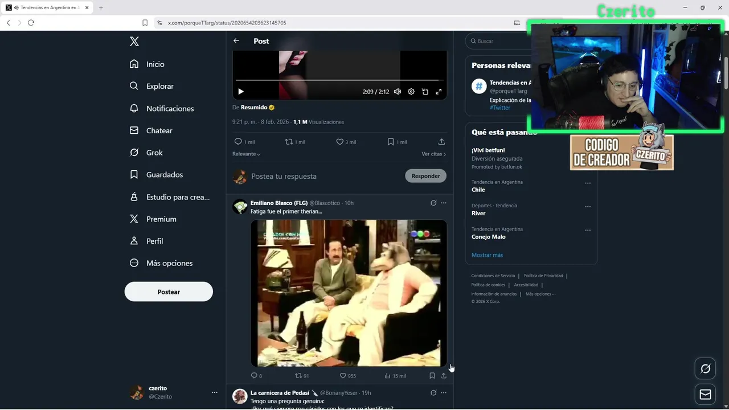This screenshot has height=410, width=729.
Task: Repost the main post
Action: click(x=289, y=142)
